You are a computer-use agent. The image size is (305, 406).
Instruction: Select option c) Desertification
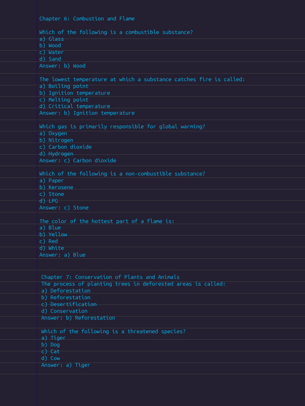pos(69,304)
